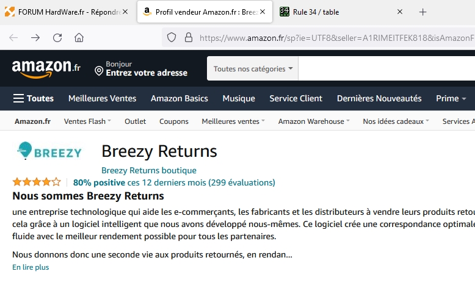Go to the browser home page icon
The height and width of the screenshot is (288, 475).
tap(79, 37)
